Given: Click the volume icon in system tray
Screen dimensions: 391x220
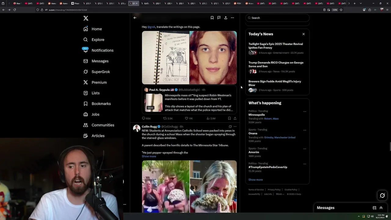Looking at the screenshot, I should point(372,216).
